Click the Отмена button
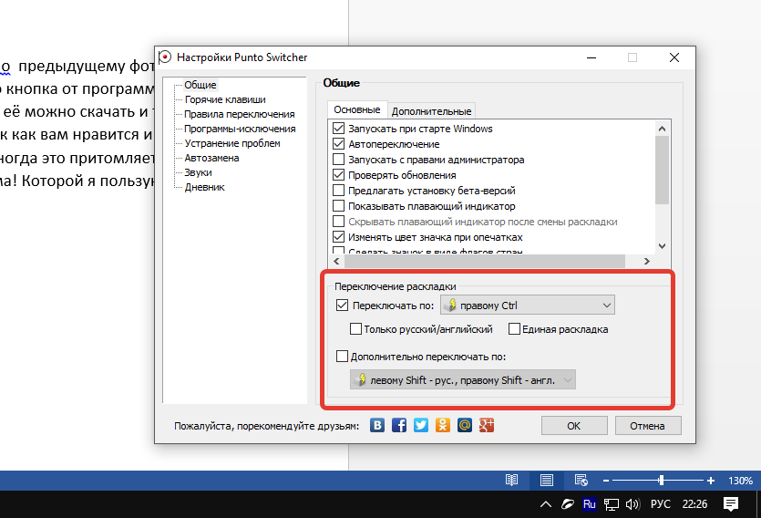This screenshot has height=518, width=761. 648,426
